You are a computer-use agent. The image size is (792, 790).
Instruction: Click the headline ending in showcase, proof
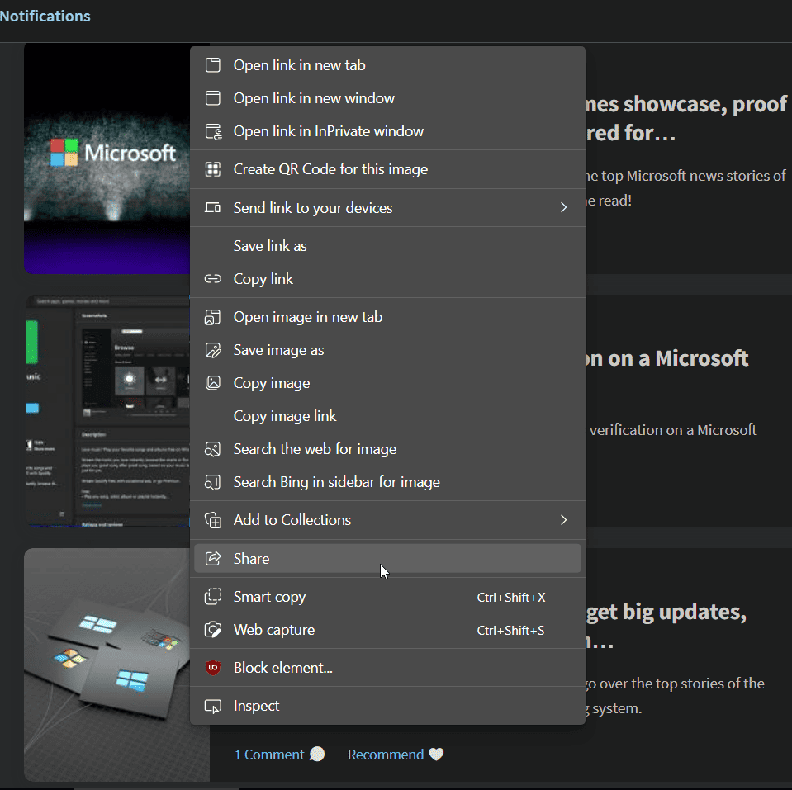(x=686, y=118)
